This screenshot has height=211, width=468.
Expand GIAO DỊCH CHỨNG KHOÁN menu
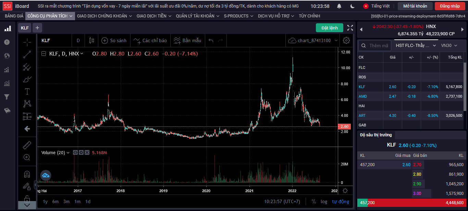(105, 16)
